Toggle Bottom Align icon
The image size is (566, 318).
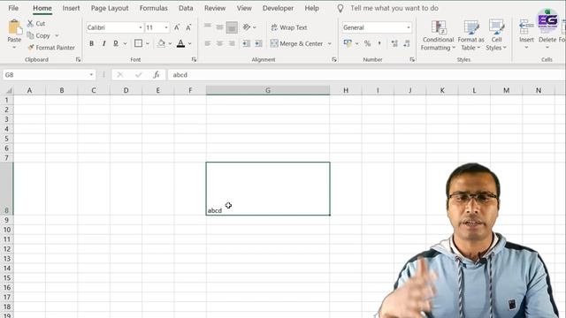click(x=232, y=27)
